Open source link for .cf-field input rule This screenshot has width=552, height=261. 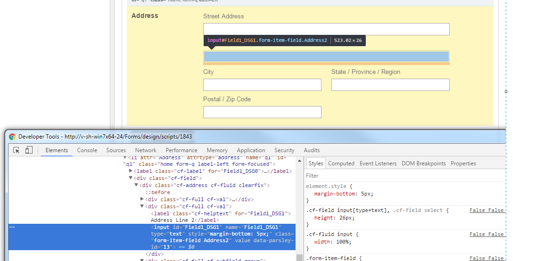486,210
